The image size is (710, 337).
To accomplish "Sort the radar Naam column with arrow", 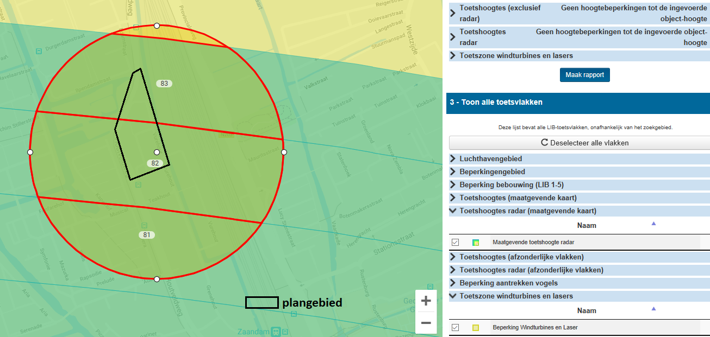I will (x=653, y=224).
